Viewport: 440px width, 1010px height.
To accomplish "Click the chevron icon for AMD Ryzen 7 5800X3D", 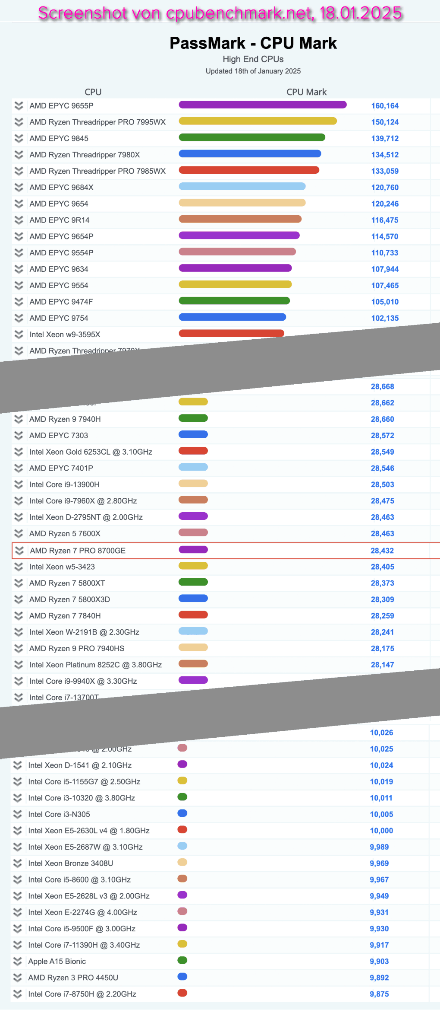I will [19, 599].
